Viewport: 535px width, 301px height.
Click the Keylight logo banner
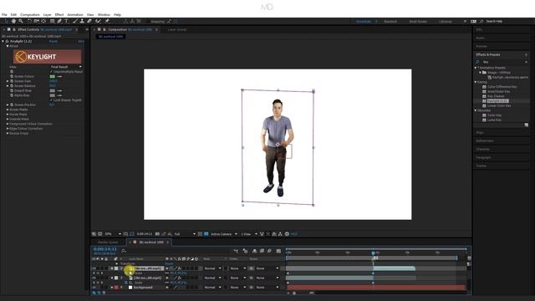[48, 57]
